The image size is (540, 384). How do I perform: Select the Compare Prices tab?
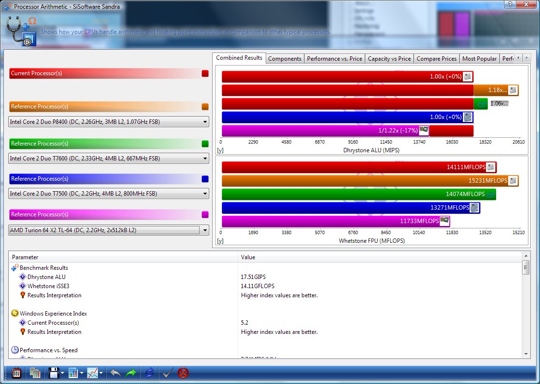[x=436, y=59]
